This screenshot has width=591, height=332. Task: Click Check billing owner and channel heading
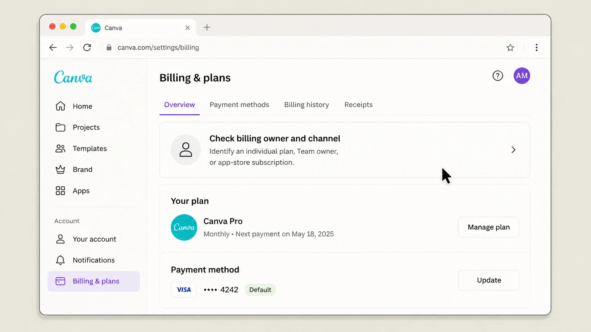[275, 138]
